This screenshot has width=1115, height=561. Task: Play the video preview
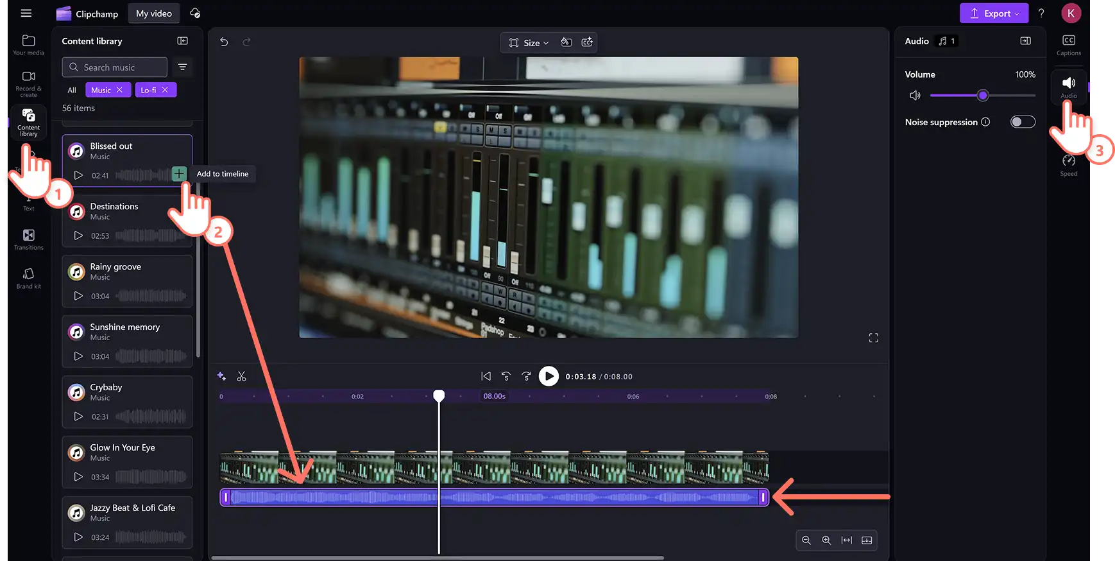pyautogui.click(x=549, y=376)
